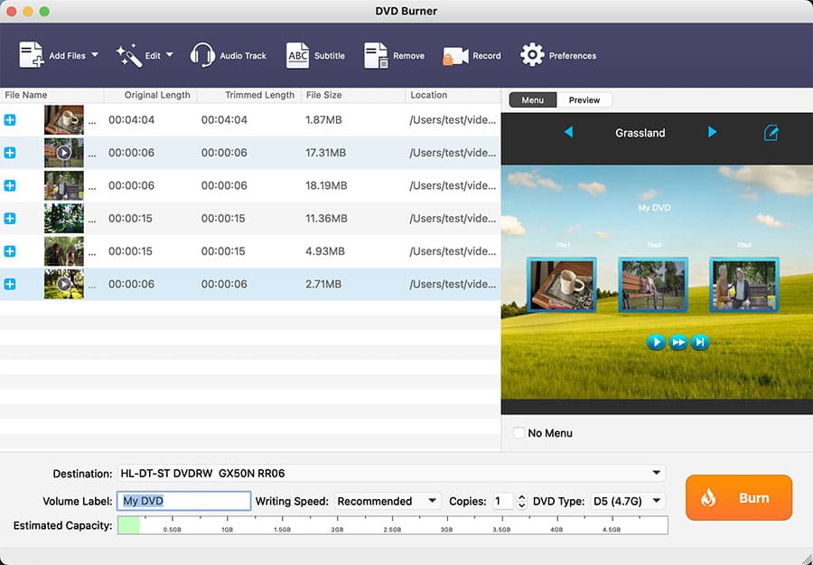Image resolution: width=813 pixels, height=565 pixels.
Task: Click the edit menu template icon
Action: pyautogui.click(x=771, y=133)
